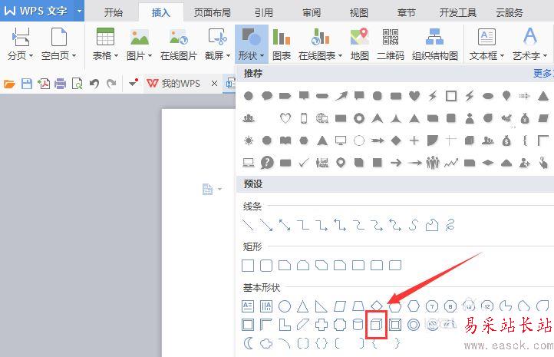554x357 pixels.
Task: Open the 我的WPS tab
Action: [x=173, y=84]
